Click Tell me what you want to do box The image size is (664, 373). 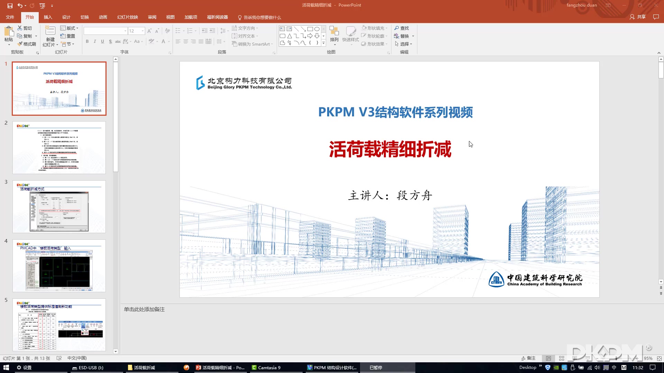(x=259, y=17)
